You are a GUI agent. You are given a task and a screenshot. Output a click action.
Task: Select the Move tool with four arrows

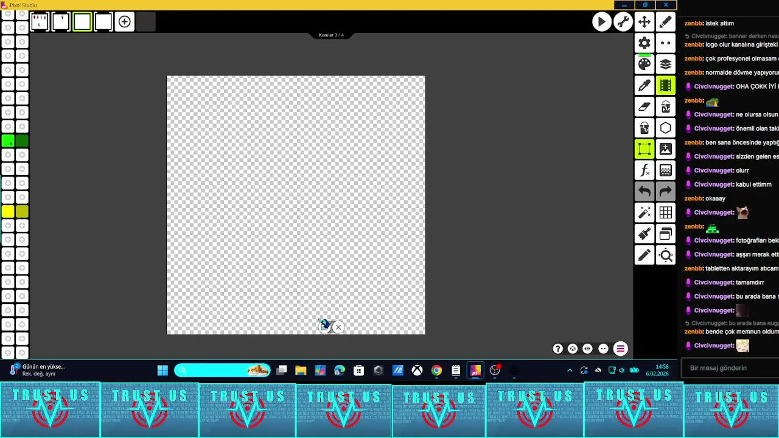pos(644,22)
